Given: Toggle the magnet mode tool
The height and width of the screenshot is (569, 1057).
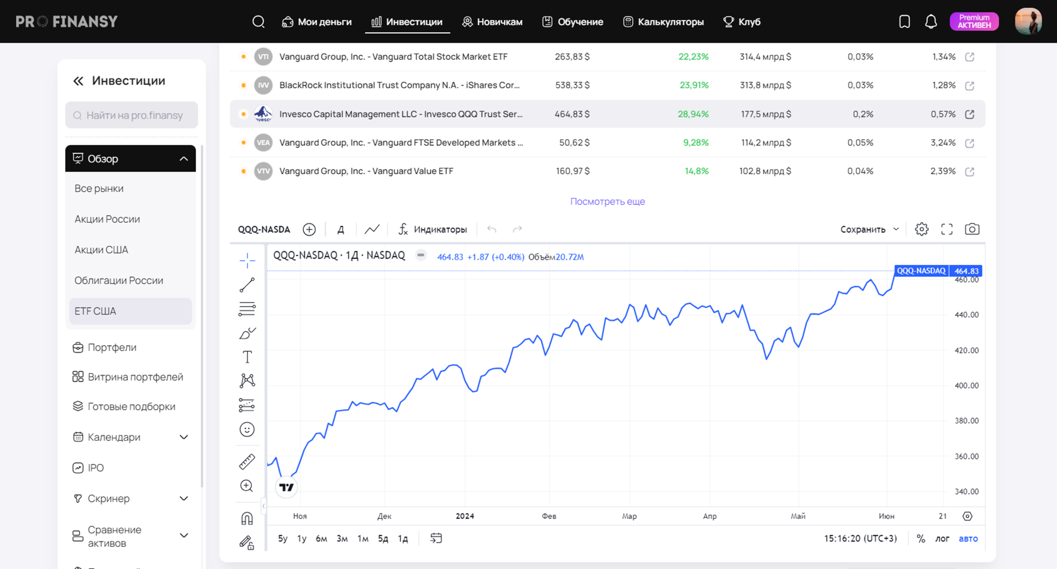Looking at the screenshot, I should coord(247,518).
